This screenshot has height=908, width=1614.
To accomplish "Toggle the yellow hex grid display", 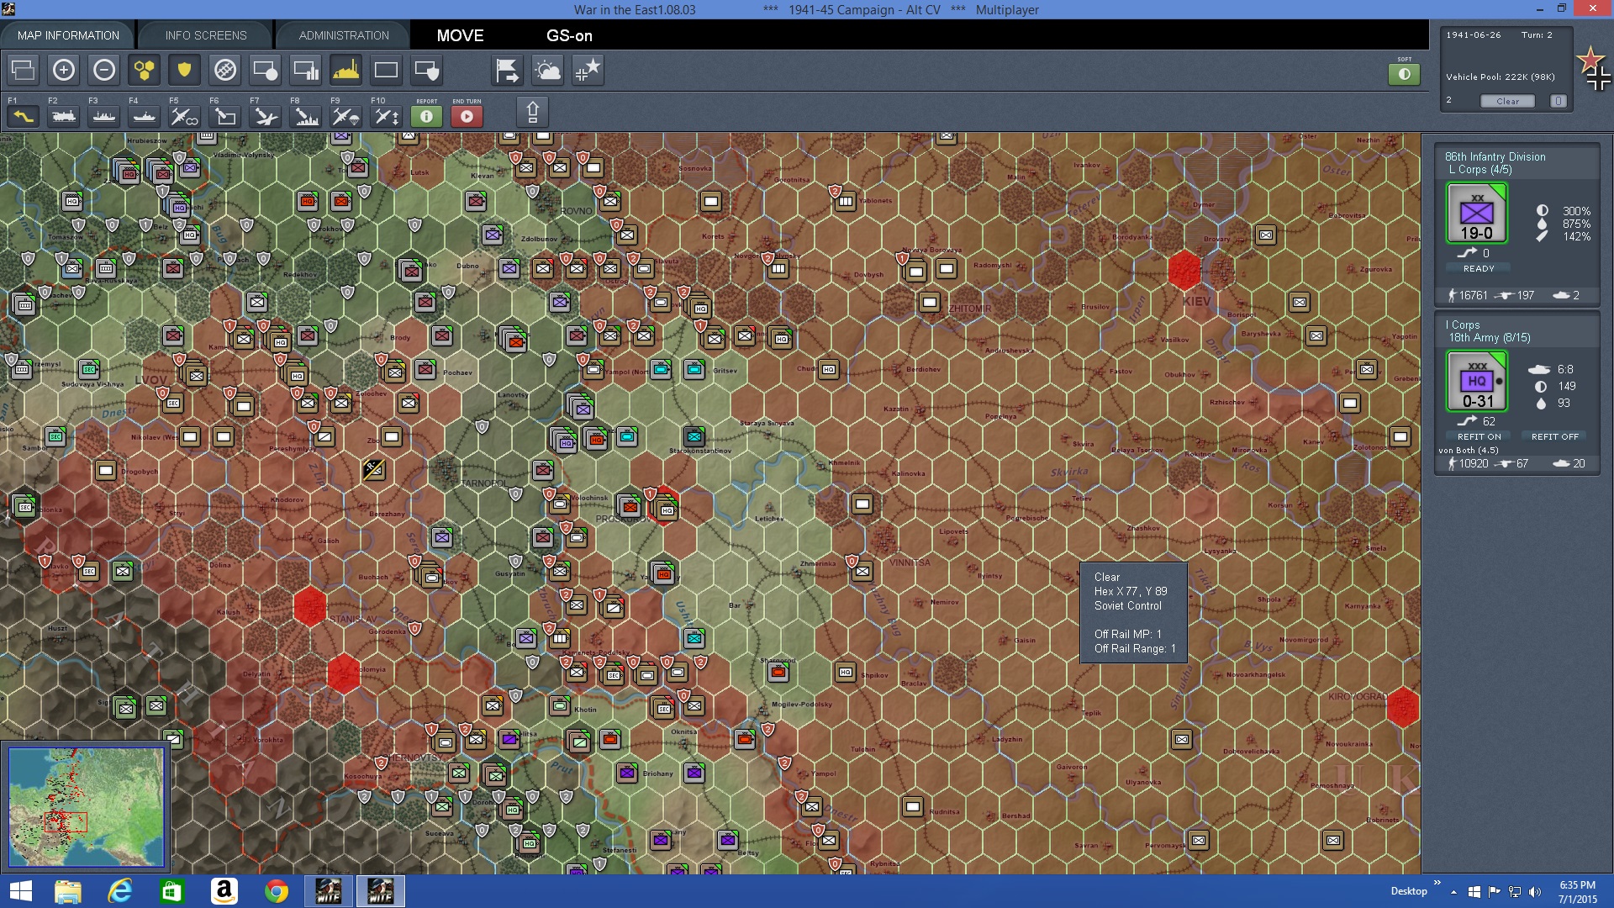I will pos(145,70).
